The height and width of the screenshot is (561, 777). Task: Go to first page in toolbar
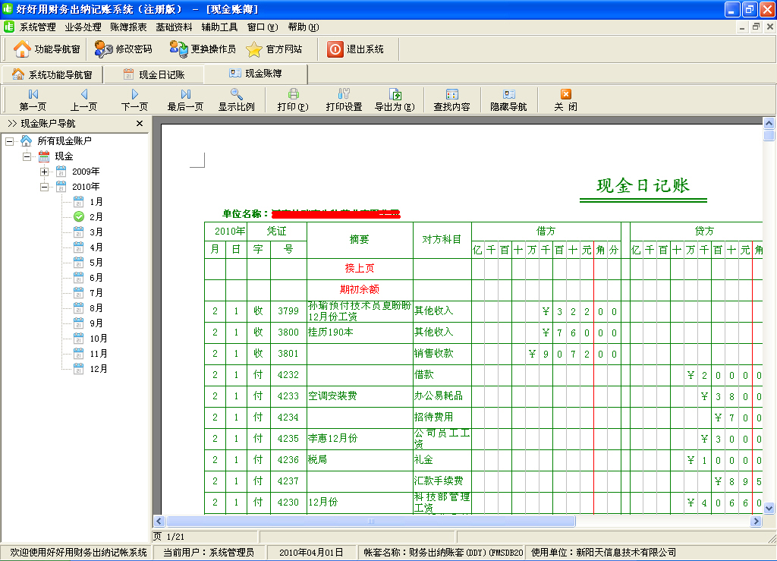[x=33, y=99]
